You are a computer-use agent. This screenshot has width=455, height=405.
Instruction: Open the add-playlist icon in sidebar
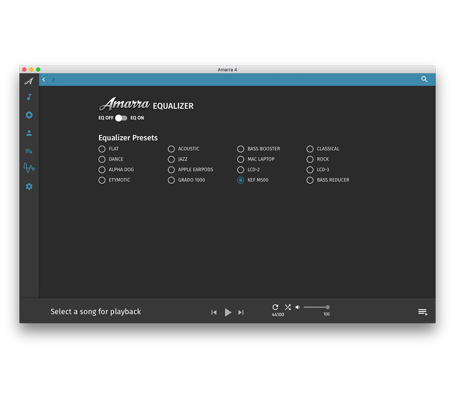point(29,151)
